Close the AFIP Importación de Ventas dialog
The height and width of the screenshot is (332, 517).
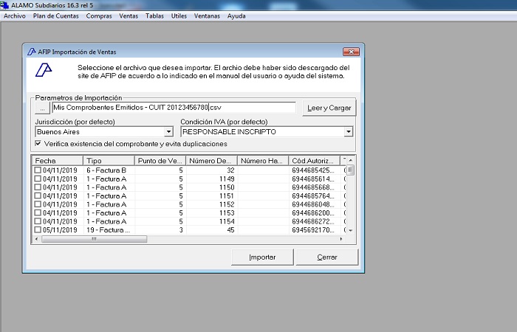click(351, 52)
